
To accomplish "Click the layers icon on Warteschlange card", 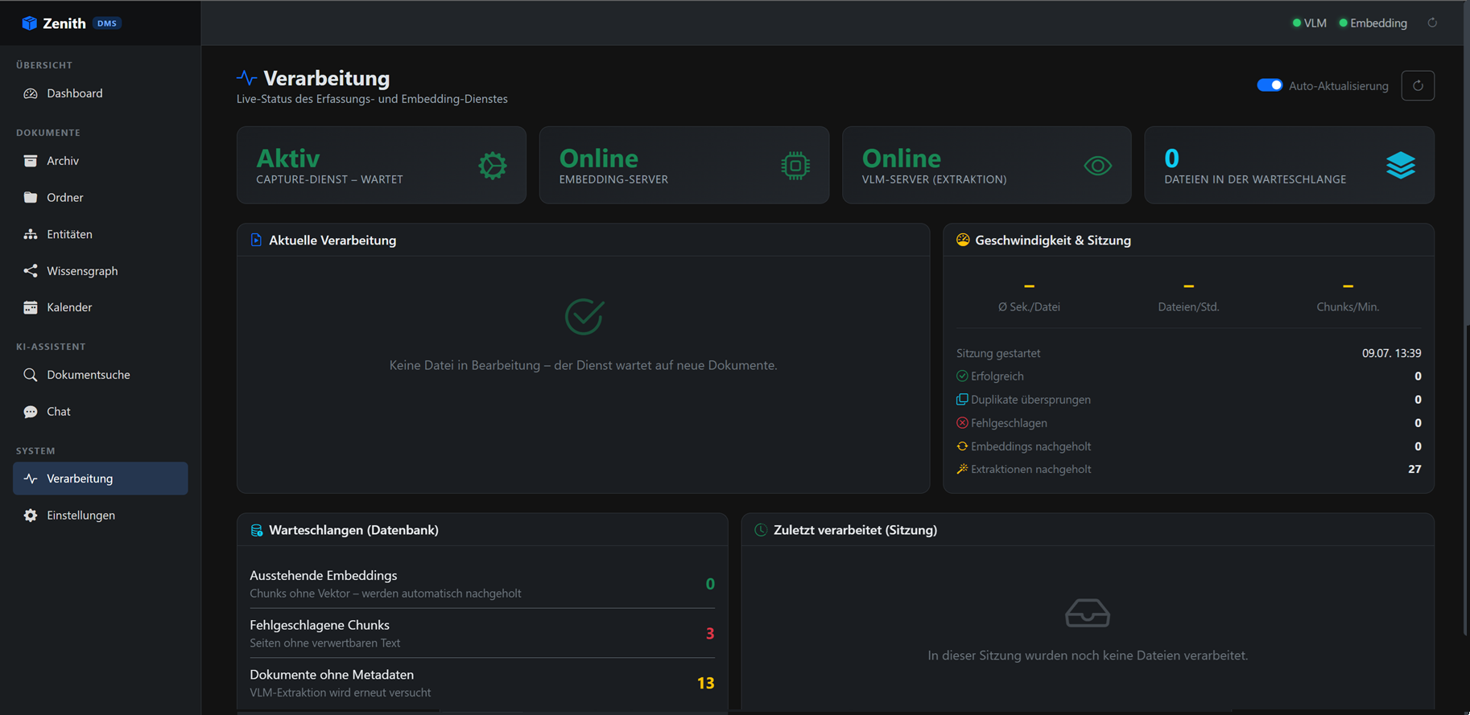I will point(1401,166).
